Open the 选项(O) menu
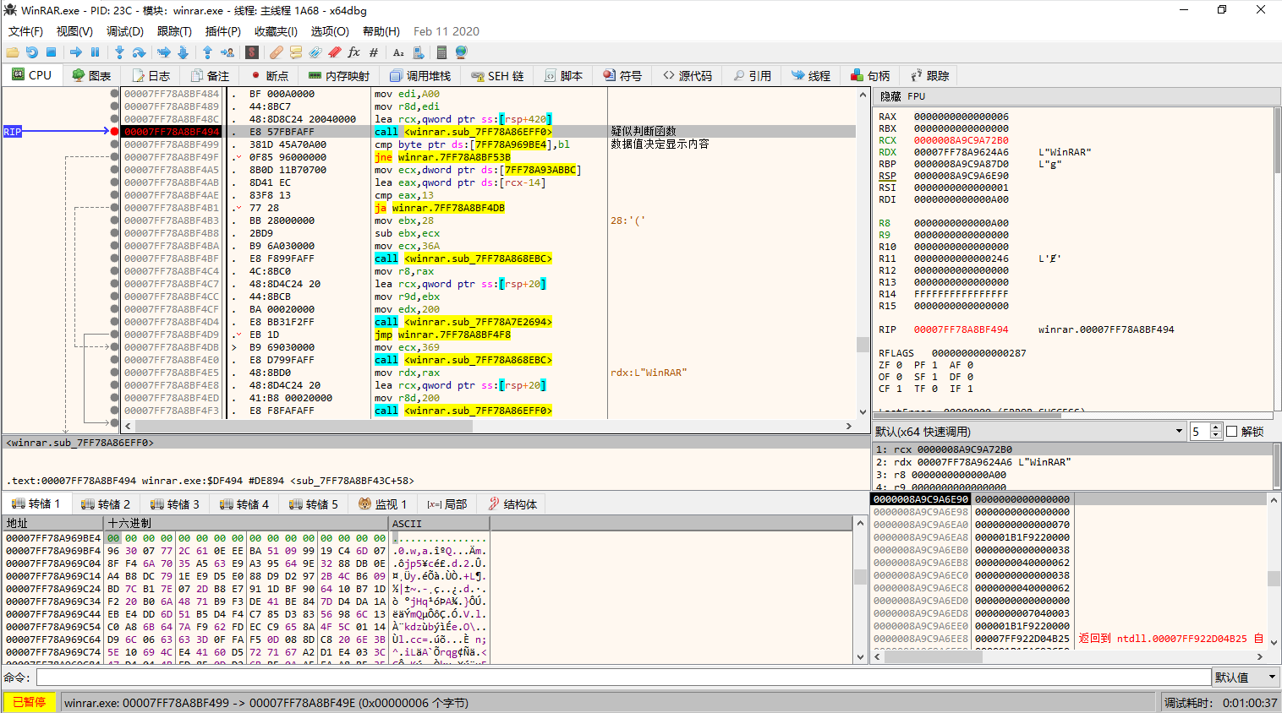Image resolution: width=1282 pixels, height=713 pixels. pos(330,31)
